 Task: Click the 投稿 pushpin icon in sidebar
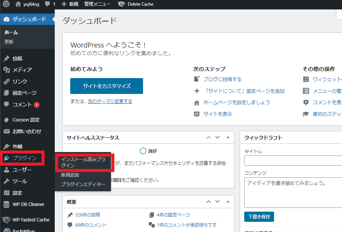pyautogui.click(x=6, y=58)
